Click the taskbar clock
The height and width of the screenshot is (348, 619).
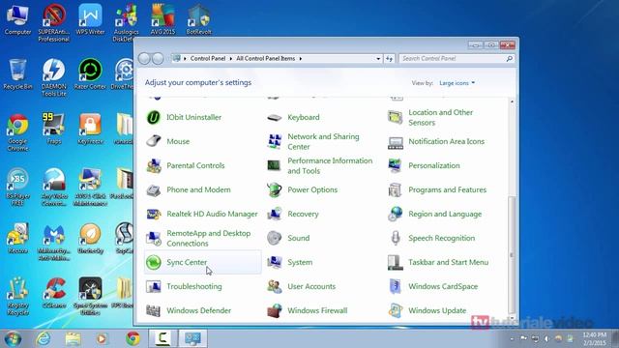[594, 338]
